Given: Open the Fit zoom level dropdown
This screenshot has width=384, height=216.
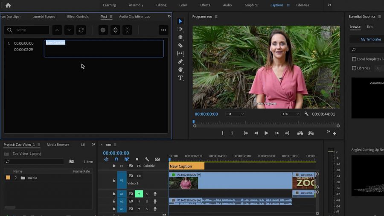Looking at the screenshot, I should [x=236, y=114].
